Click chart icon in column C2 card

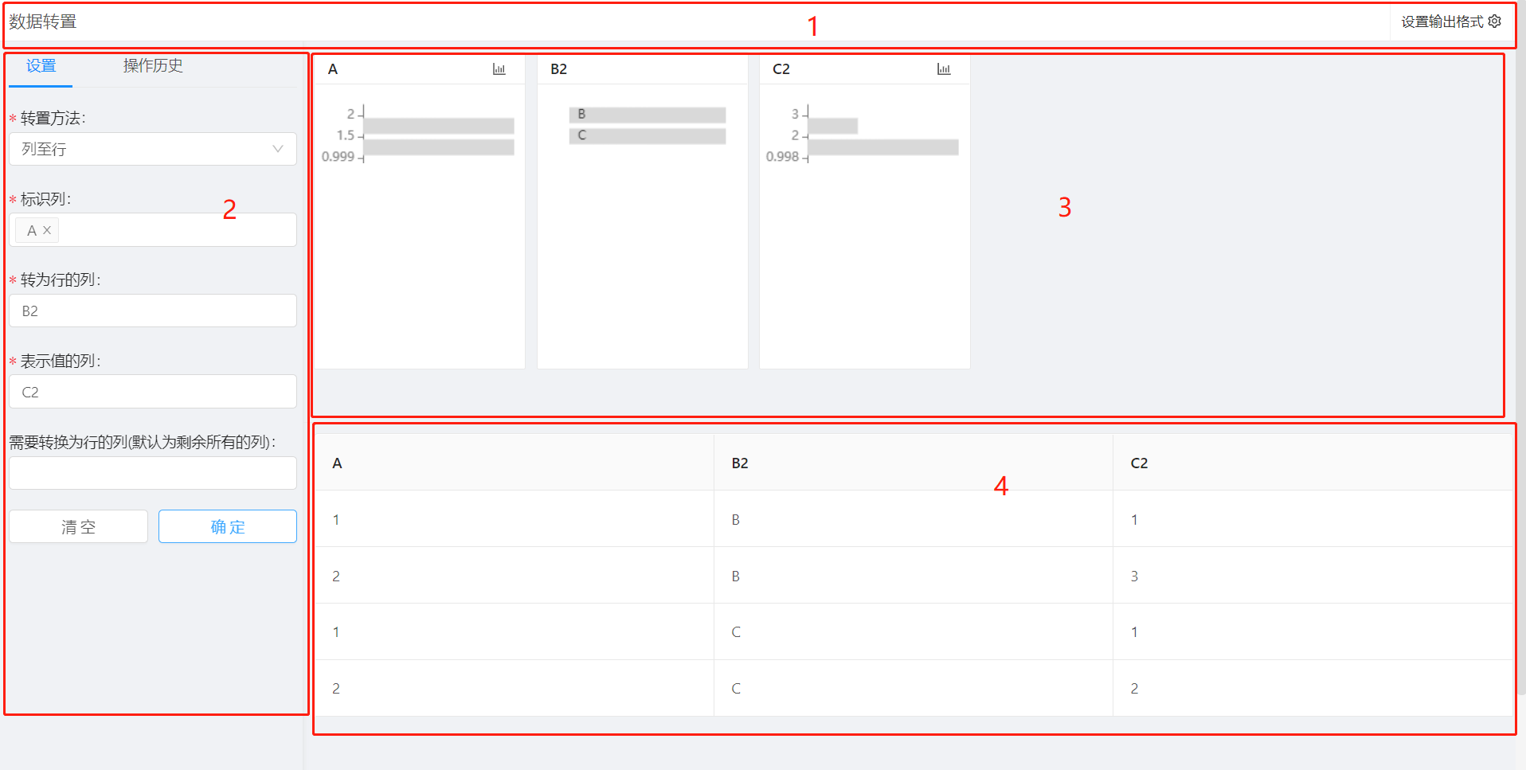click(944, 69)
